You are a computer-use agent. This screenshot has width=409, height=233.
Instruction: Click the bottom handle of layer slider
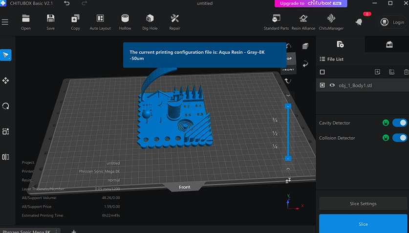coord(288,158)
